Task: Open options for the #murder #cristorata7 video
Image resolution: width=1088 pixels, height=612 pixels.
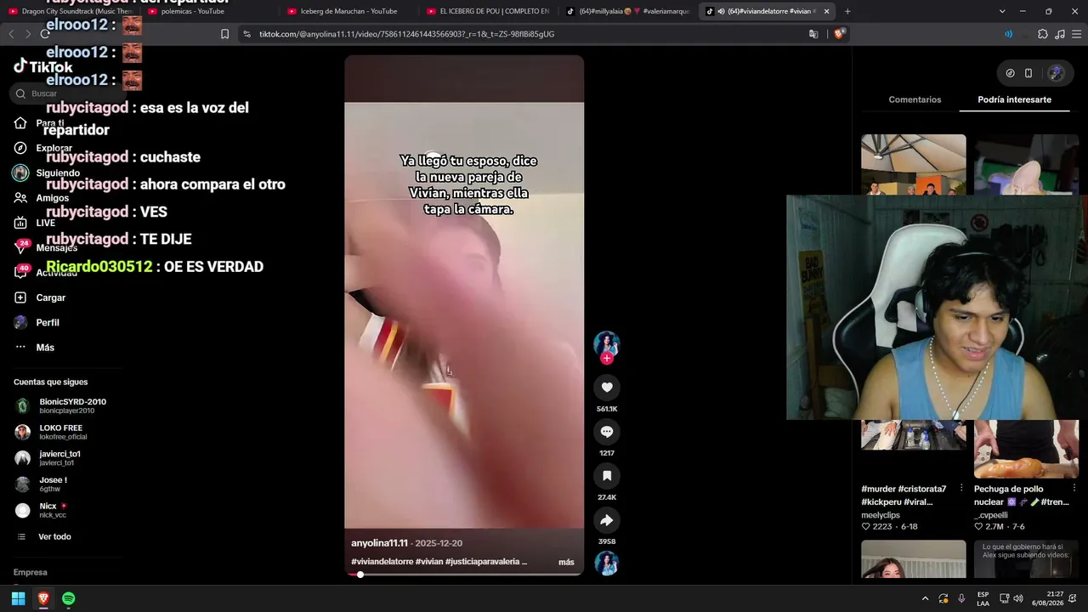Action: coord(961,489)
